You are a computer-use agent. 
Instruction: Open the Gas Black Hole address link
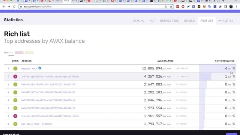click(37, 124)
